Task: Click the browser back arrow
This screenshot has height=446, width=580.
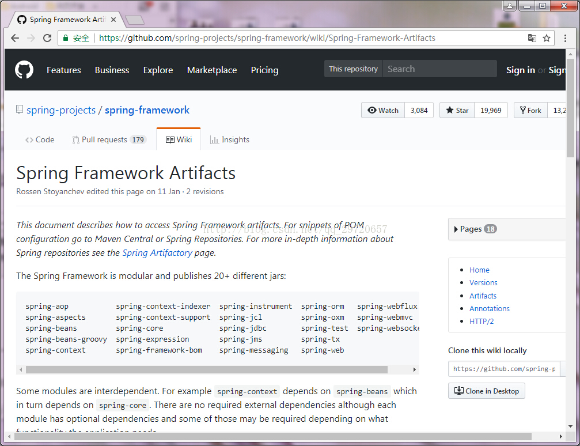Action: 15,38
